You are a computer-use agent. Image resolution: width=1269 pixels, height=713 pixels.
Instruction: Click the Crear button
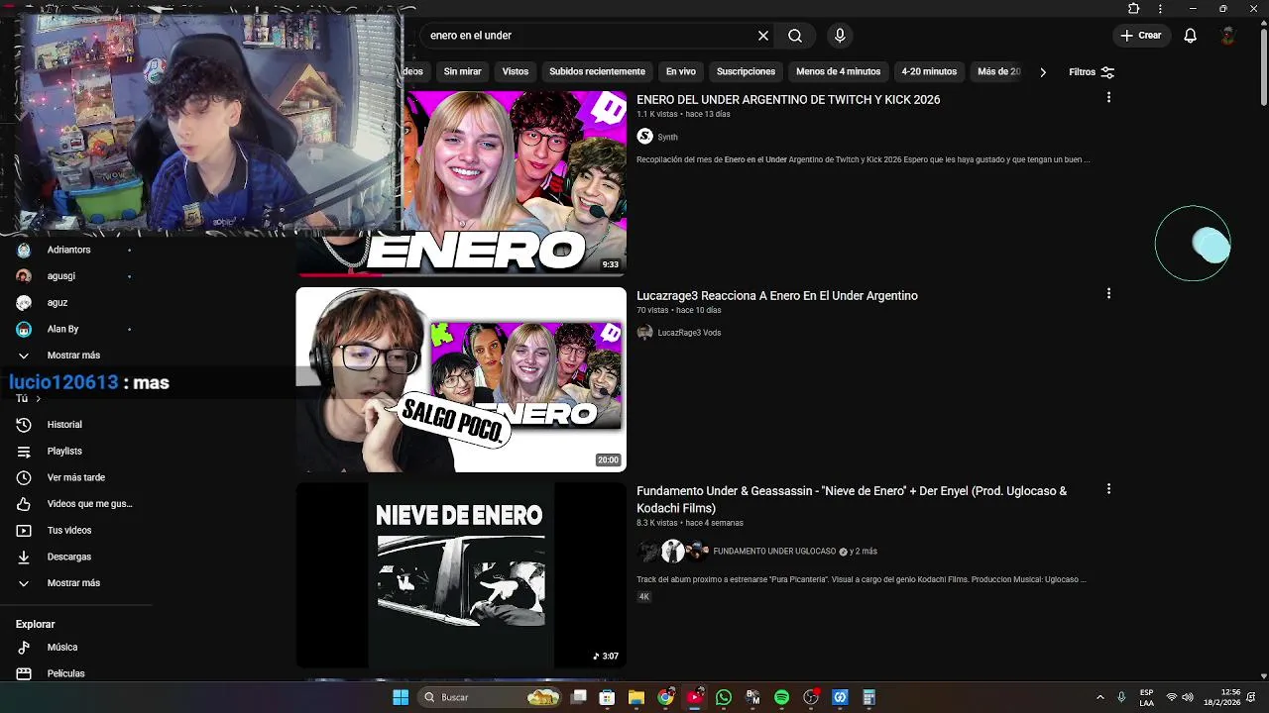point(1141,36)
